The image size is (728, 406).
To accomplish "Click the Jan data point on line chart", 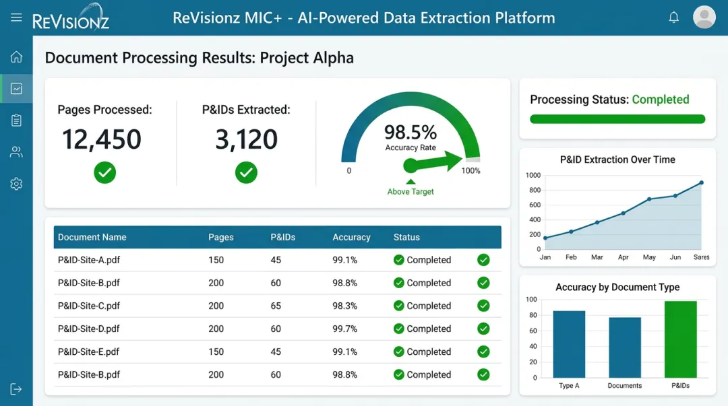I will click(x=545, y=238).
